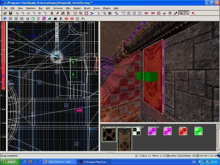Click the Brushes: 2226 Entities status text
This screenshot has height=165, width=220.
pos(182,156)
